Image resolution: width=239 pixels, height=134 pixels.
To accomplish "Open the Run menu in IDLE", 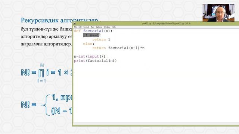I will pos(92,27).
